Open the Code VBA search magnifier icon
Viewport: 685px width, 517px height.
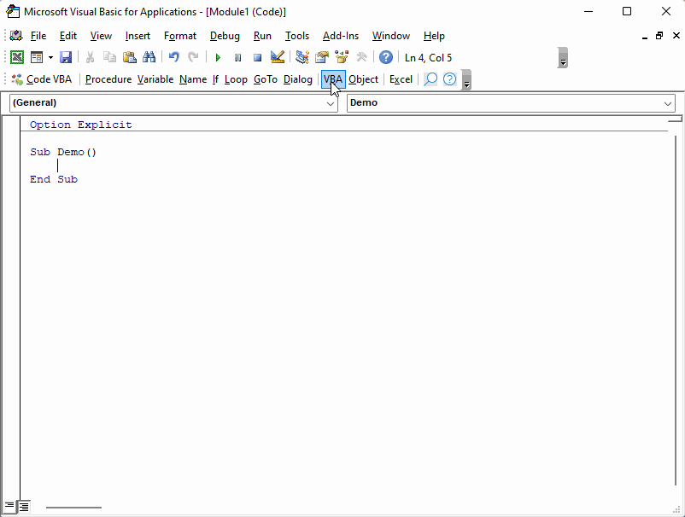[x=430, y=78]
